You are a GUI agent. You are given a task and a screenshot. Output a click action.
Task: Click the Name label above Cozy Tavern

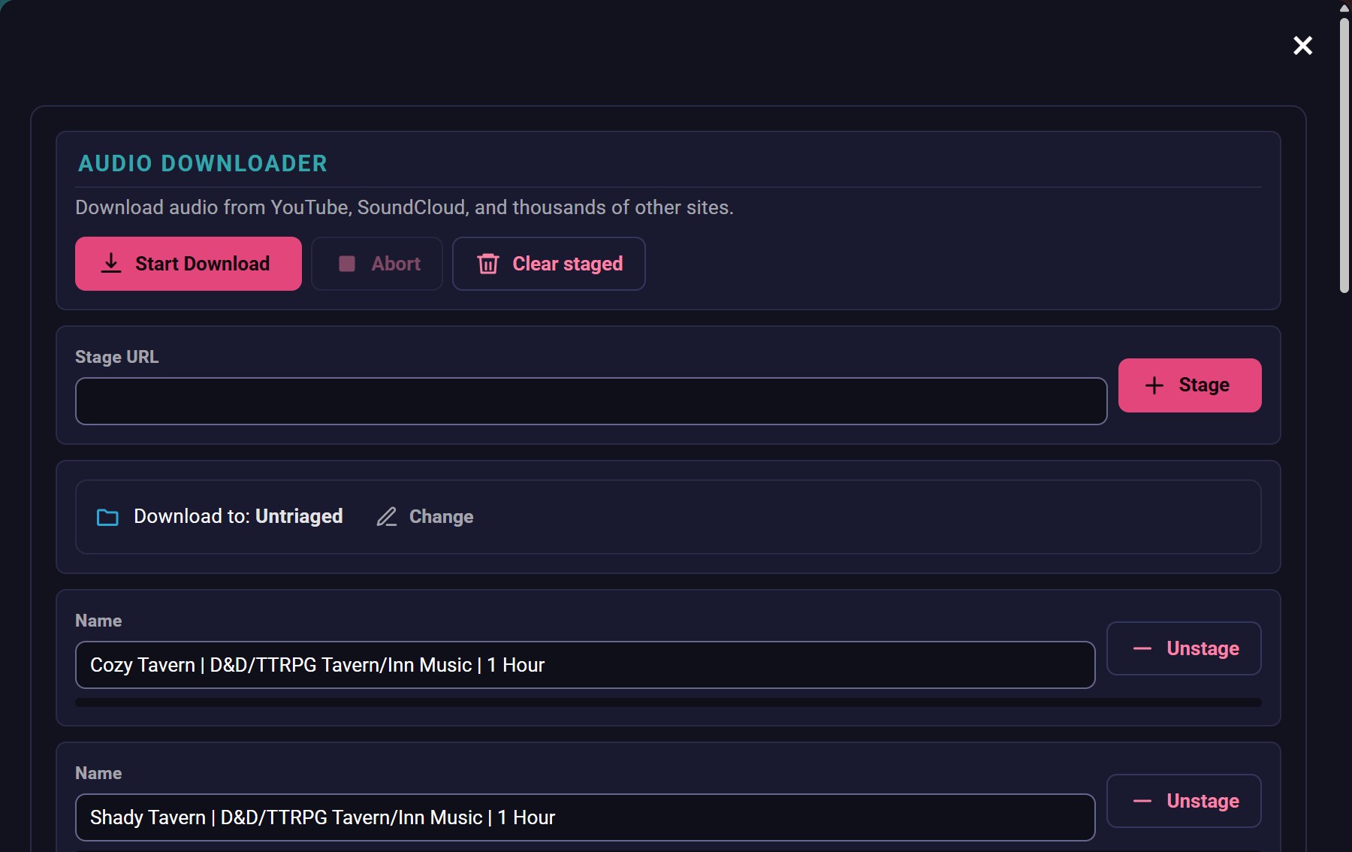click(98, 621)
